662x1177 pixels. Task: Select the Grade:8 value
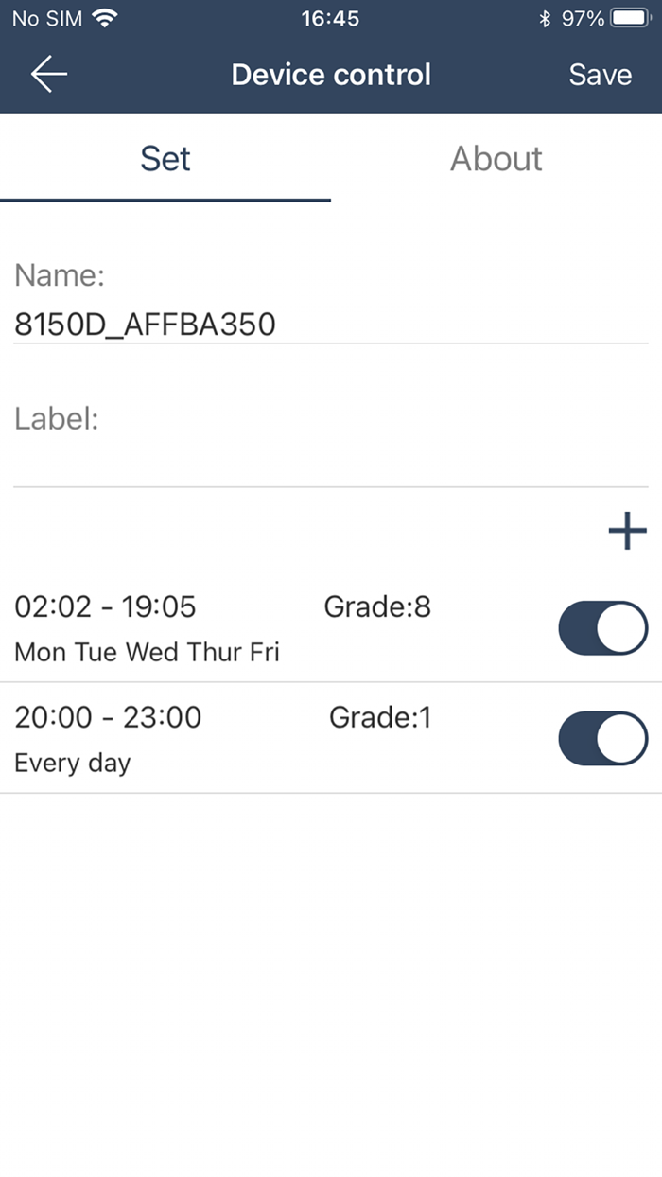click(377, 606)
